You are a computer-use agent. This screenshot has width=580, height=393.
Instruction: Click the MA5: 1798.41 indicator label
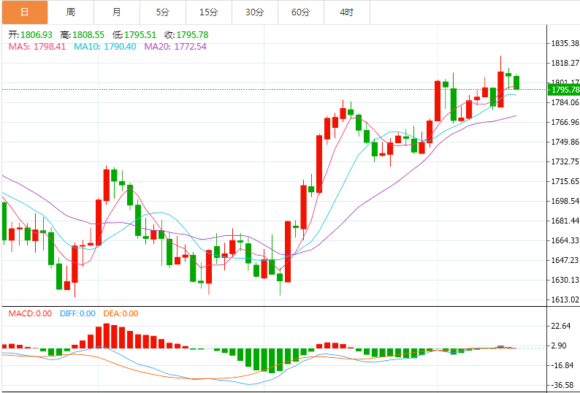point(37,47)
